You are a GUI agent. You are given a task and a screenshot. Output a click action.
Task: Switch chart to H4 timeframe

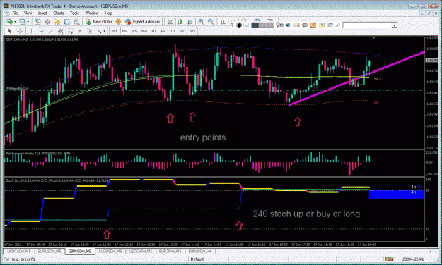pyautogui.click(x=163, y=31)
